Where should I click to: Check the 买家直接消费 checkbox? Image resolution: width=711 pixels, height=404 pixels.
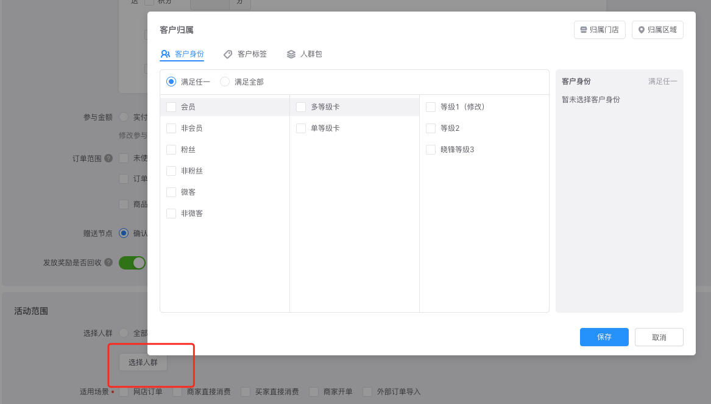coord(246,392)
